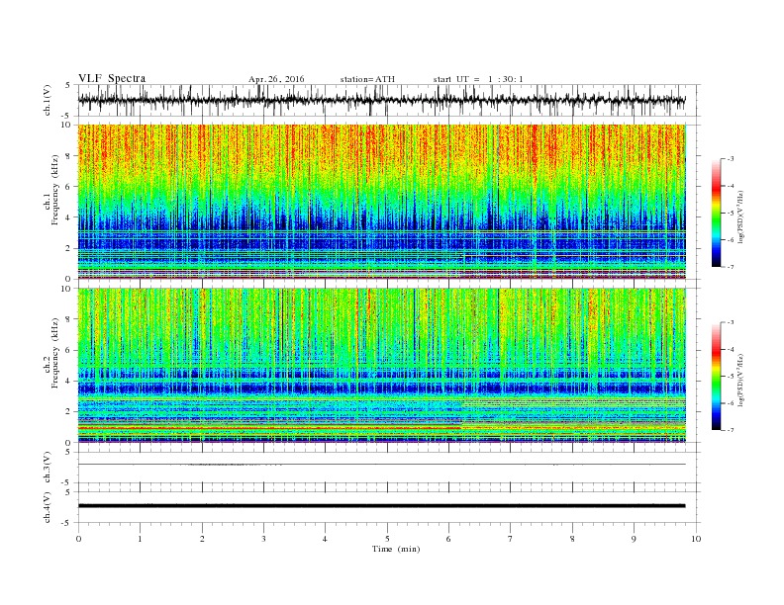The width and height of the screenshot is (784, 605).
Task: Click the "Apr. 26, 2016" date label
Action: [x=276, y=79]
